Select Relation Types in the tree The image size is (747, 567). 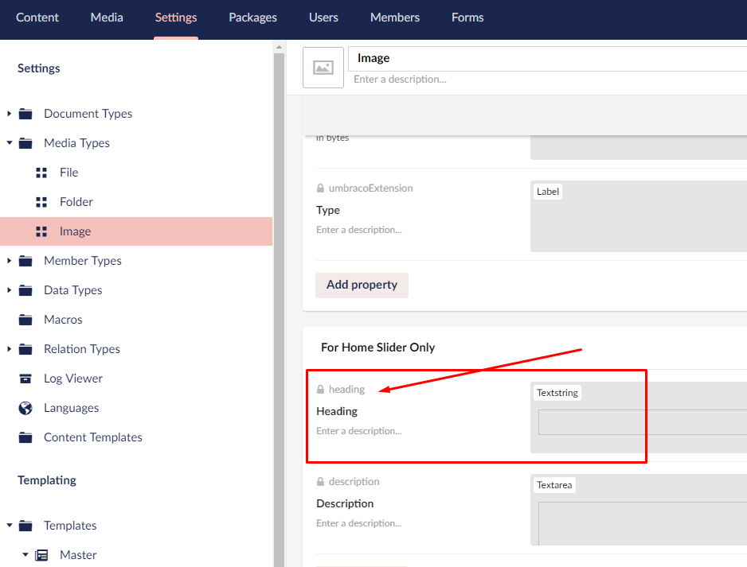coord(82,349)
